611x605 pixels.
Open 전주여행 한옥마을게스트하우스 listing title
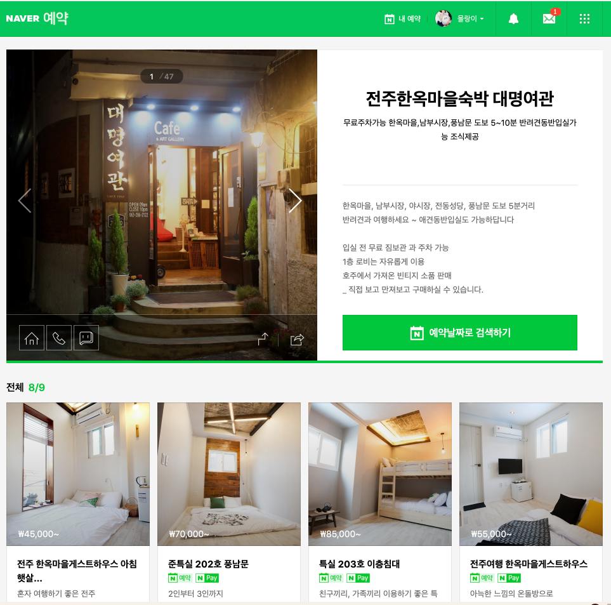[x=529, y=564]
